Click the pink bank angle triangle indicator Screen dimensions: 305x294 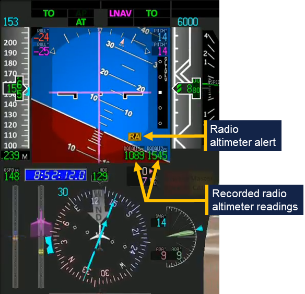(122, 42)
